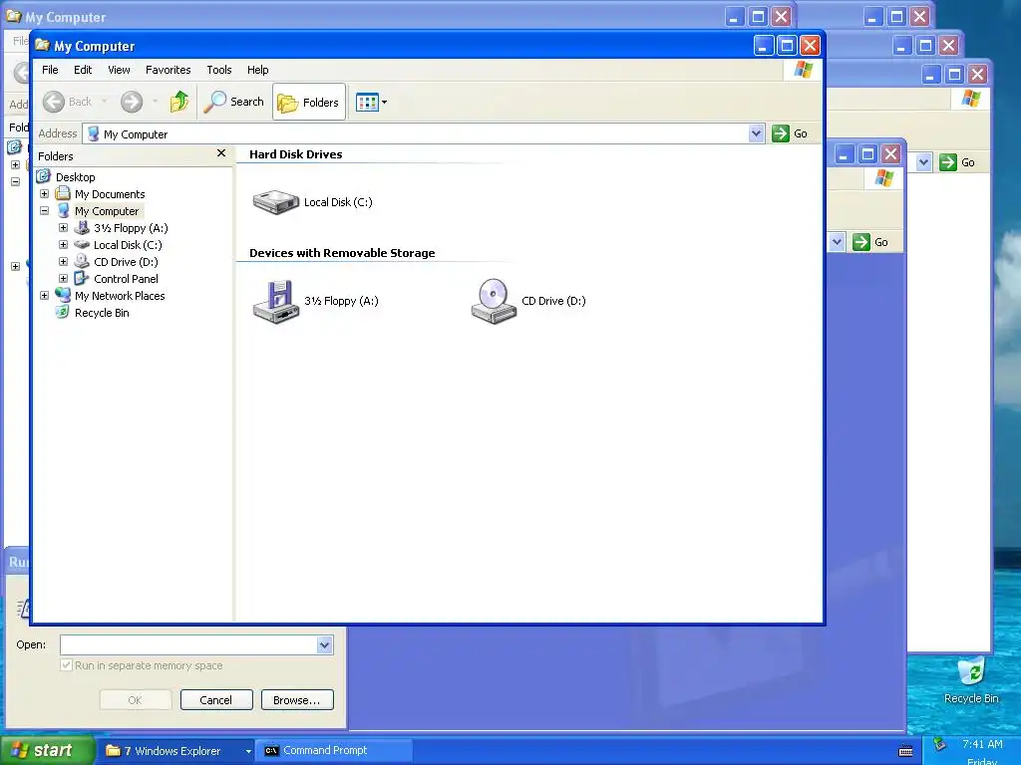1021x765 pixels.
Task: Open Windows Explorer taskbar group dropdown arrow
Action: pos(248,751)
